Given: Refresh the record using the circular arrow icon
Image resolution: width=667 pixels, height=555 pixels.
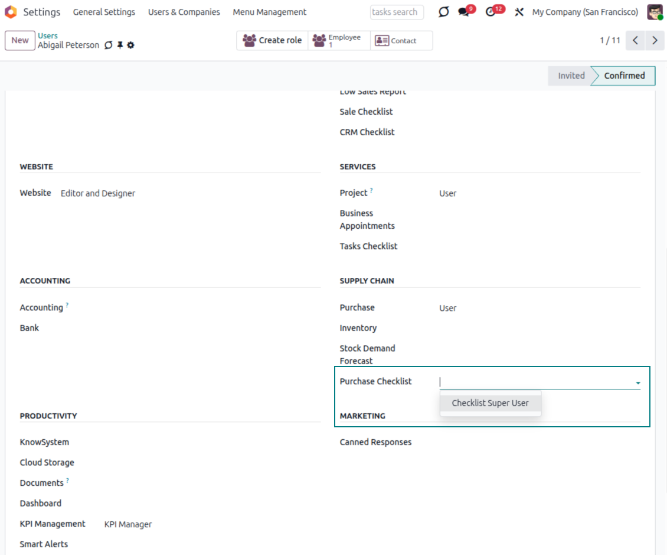Looking at the screenshot, I should (109, 45).
